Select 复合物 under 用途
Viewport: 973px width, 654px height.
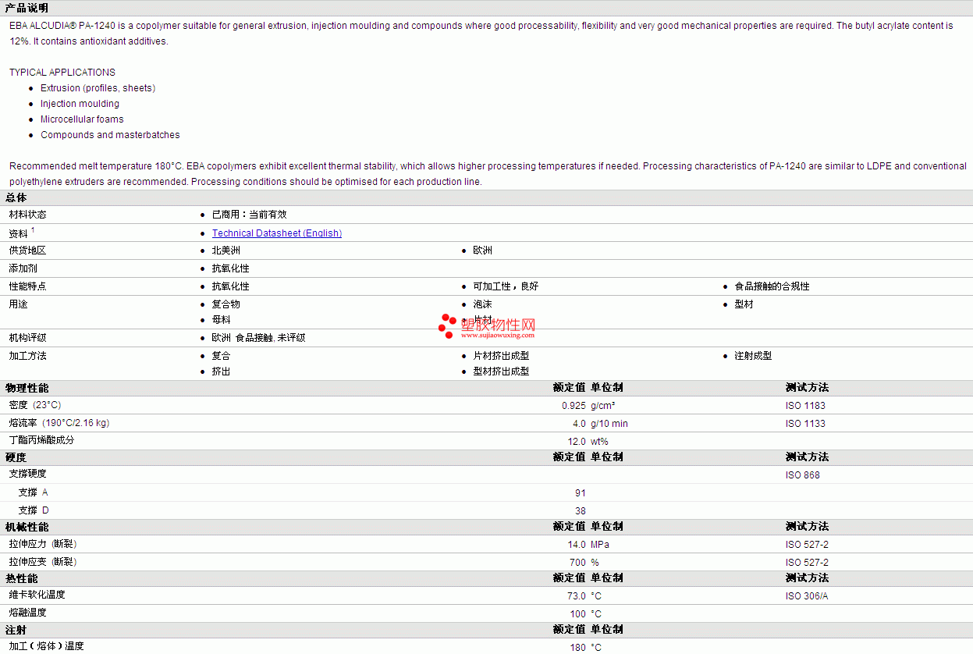click(x=225, y=304)
